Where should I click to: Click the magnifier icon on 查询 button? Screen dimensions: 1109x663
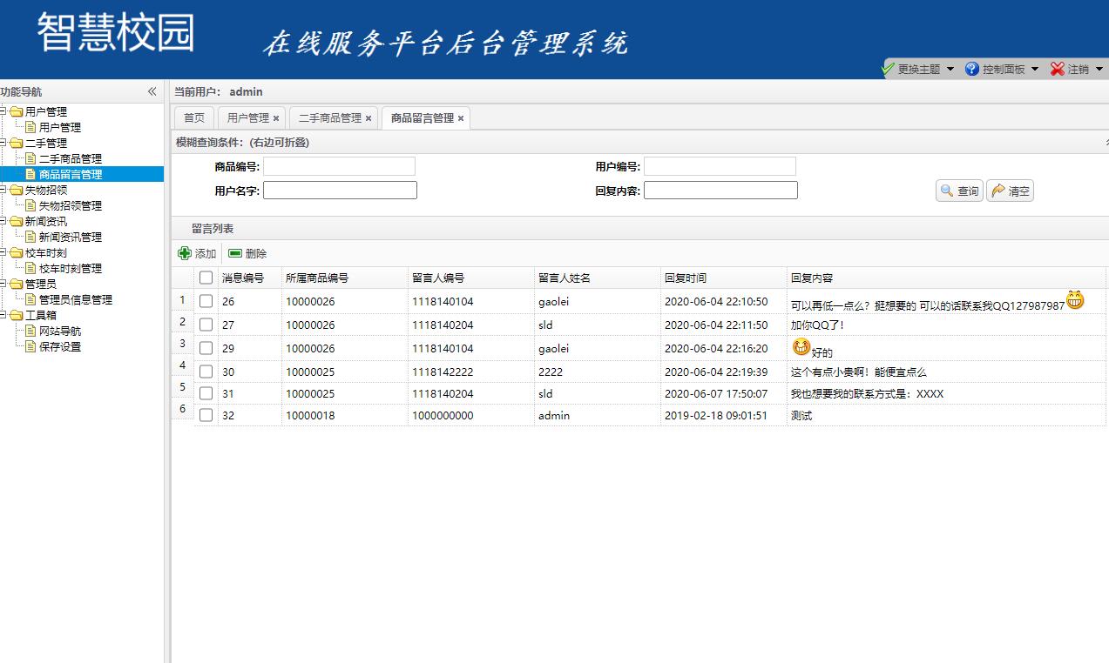[x=947, y=191]
